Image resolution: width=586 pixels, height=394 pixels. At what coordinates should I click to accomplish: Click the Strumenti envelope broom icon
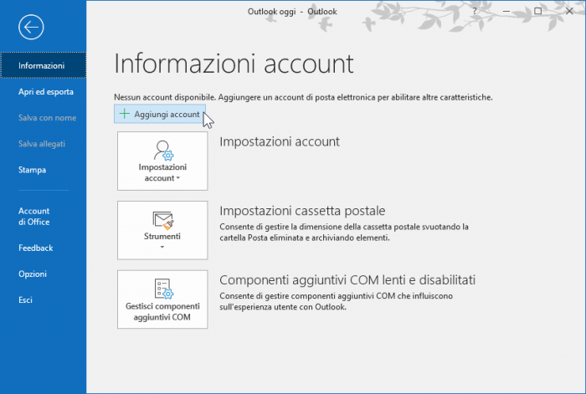tap(163, 220)
